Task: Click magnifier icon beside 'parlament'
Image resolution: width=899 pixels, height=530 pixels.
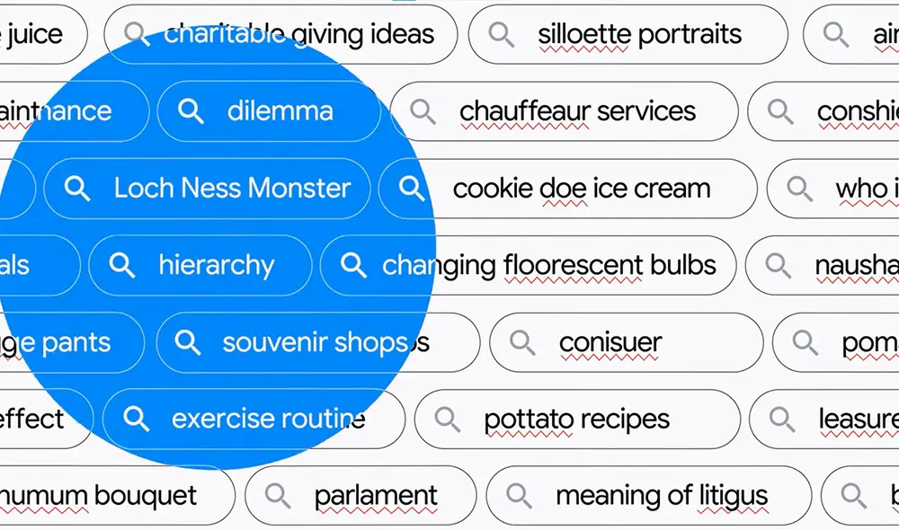Action: click(278, 496)
